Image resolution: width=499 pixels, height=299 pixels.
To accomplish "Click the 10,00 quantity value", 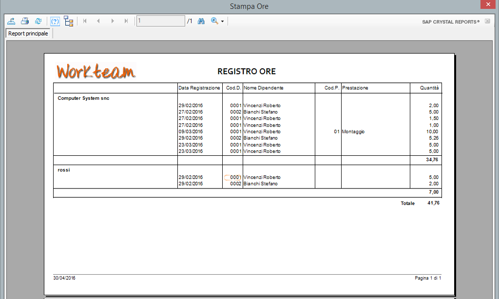I will pos(432,131).
